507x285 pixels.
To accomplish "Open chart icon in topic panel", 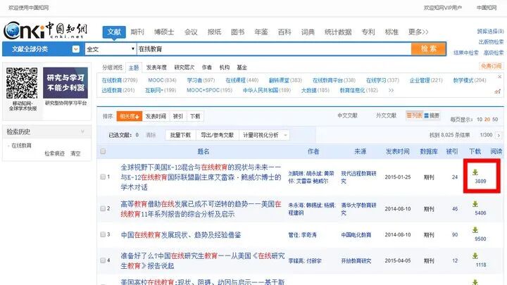I will point(498,91).
